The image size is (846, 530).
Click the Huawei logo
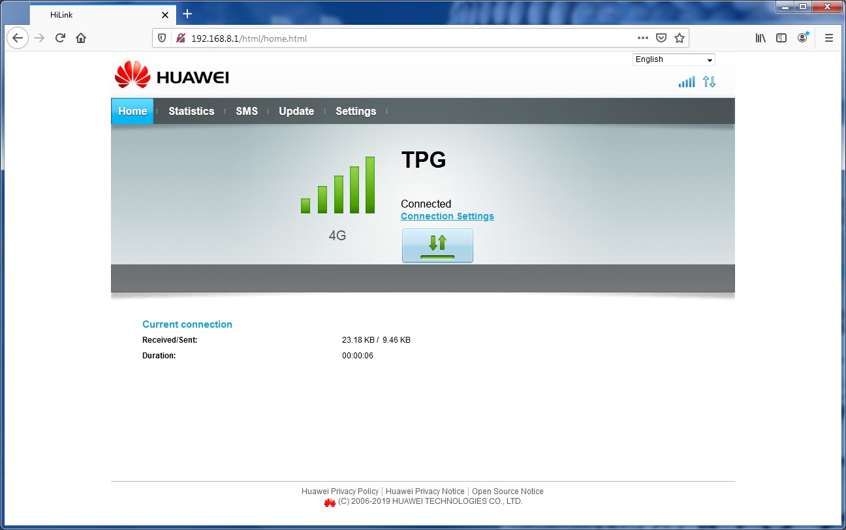pyautogui.click(x=171, y=76)
